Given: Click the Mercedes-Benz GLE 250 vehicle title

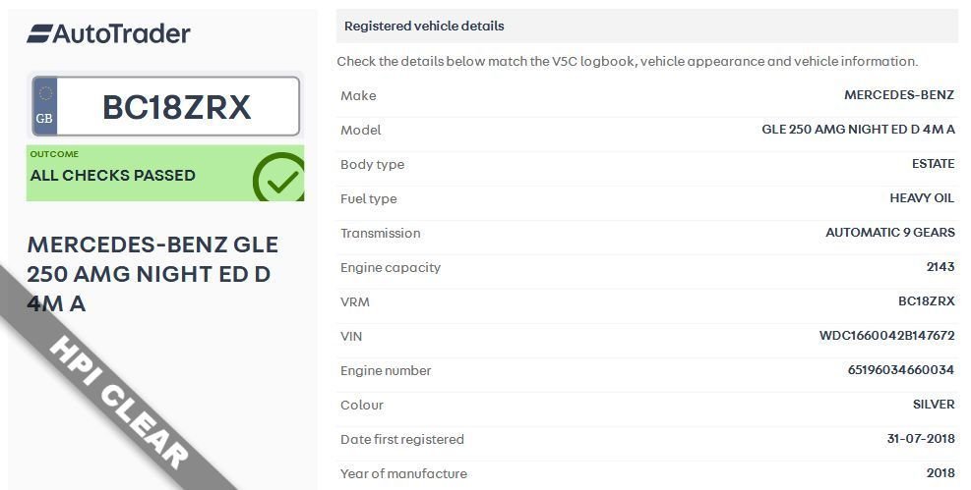Looking at the screenshot, I should pyautogui.click(x=152, y=274).
